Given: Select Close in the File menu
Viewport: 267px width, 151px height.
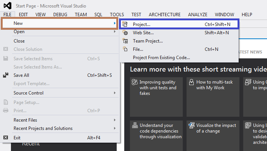Looking at the screenshot, I should pyautogui.click(x=60, y=41).
